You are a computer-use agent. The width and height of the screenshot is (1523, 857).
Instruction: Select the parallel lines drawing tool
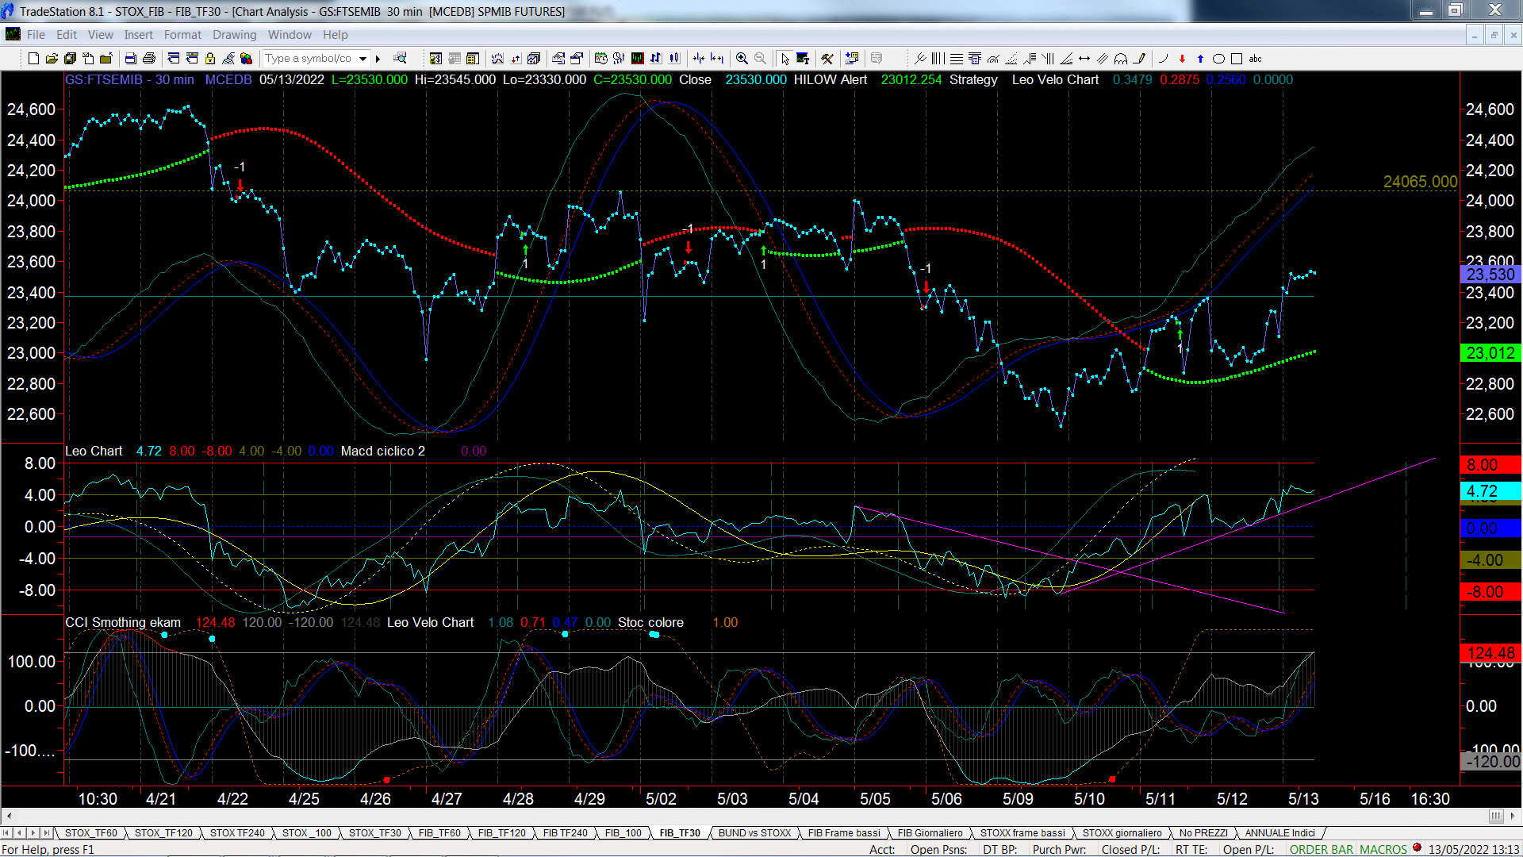(x=1103, y=59)
